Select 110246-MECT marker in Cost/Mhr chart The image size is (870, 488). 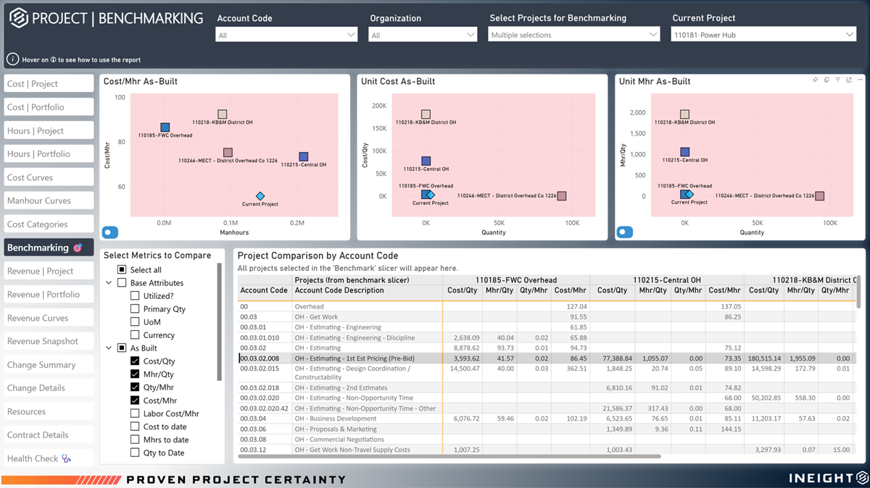[x=228, y=153]
